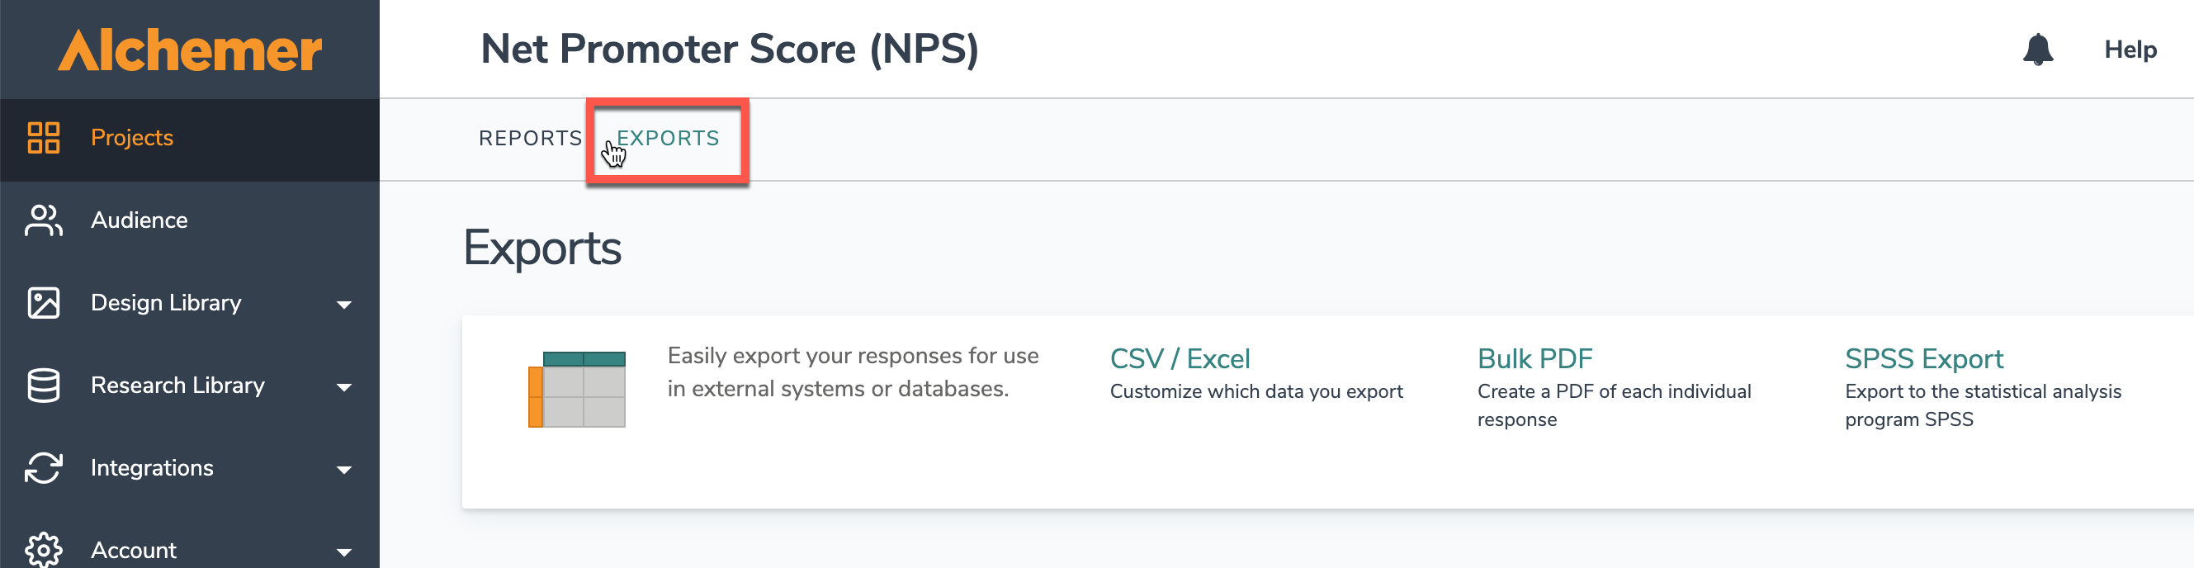
Task: Click the Design Library image icon
Action: 44,302
